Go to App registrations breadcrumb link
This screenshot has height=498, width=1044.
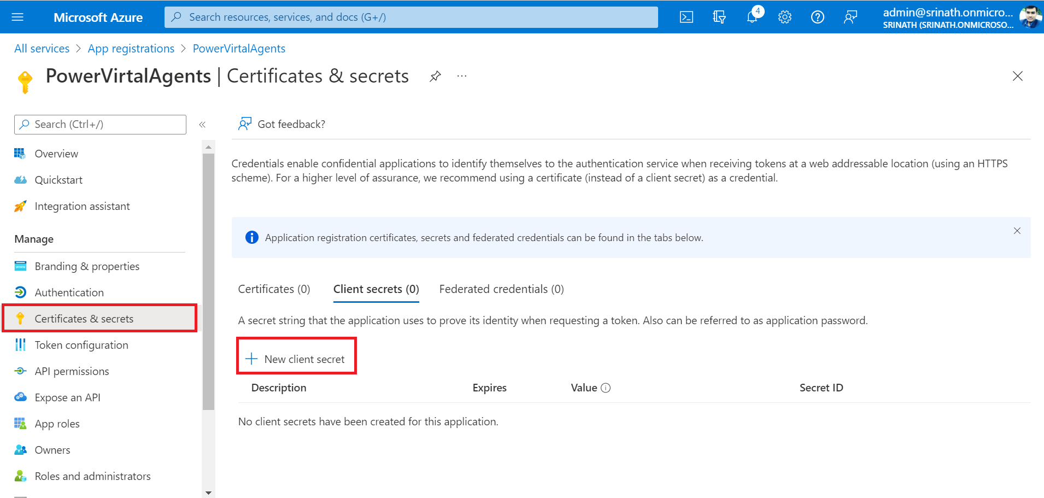131,49
